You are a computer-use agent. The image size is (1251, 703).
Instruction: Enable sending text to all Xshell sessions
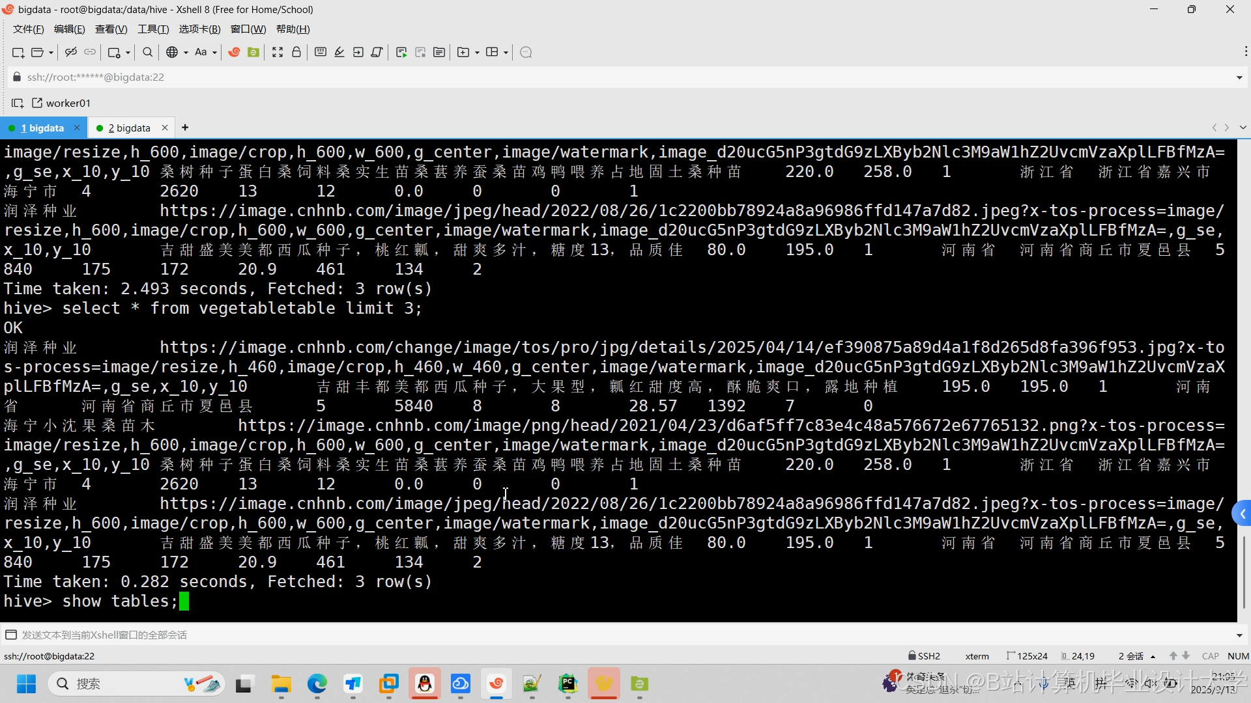pos(10,635)
